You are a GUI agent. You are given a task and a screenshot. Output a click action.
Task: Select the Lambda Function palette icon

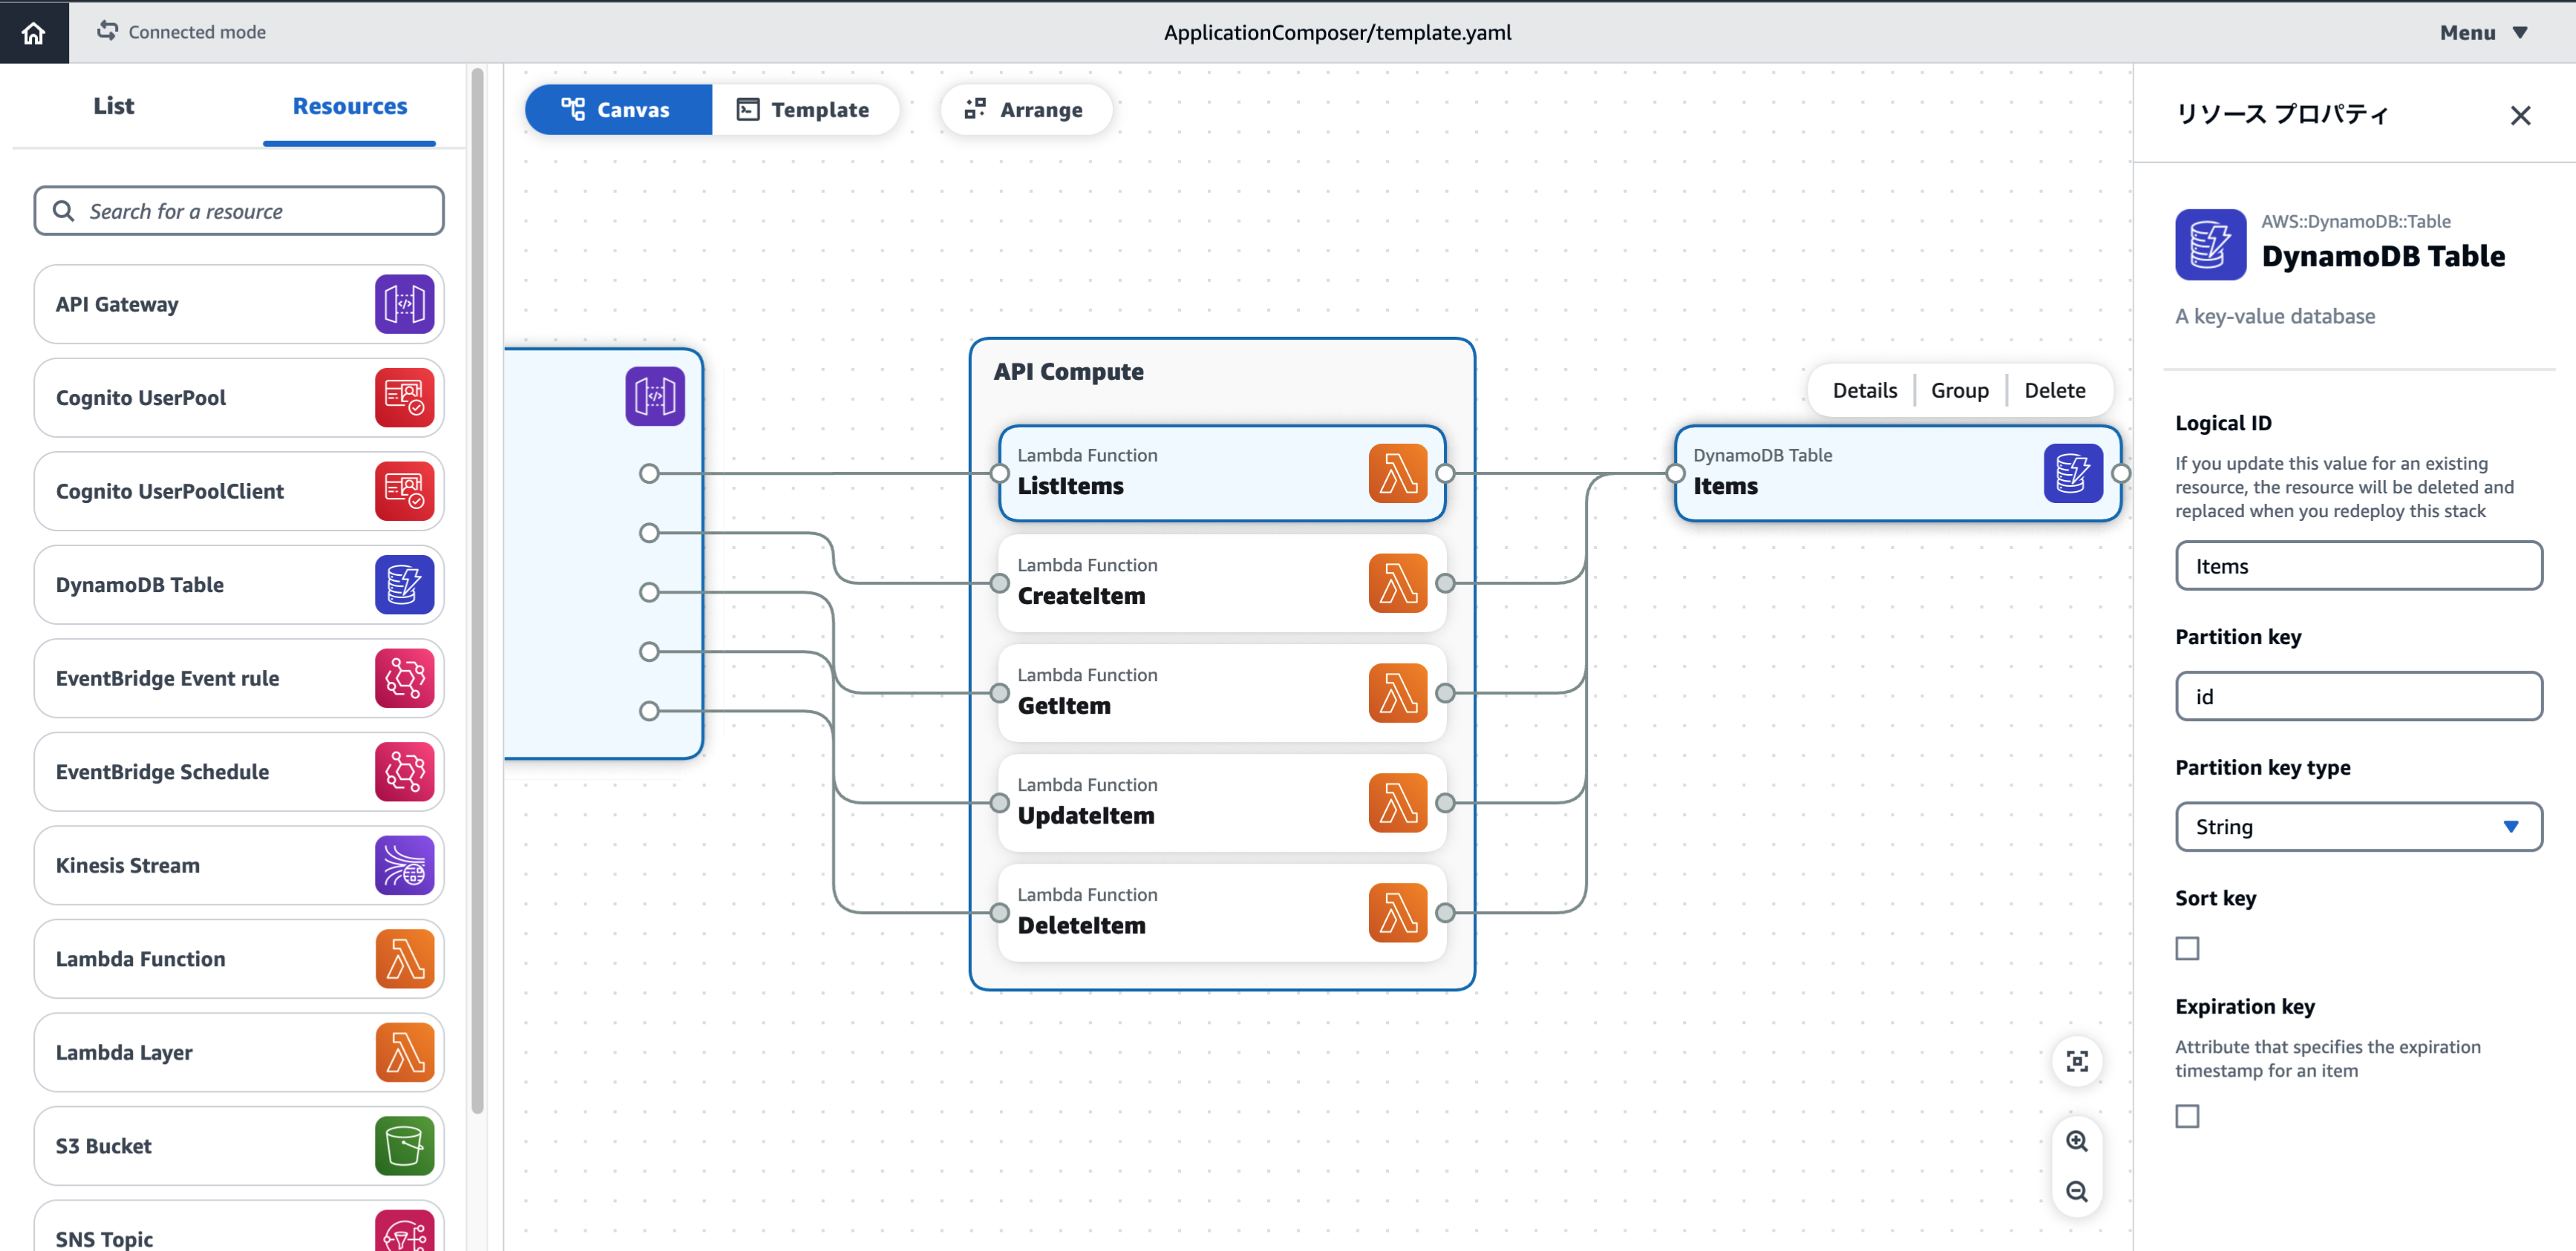(x=404, y=959)
